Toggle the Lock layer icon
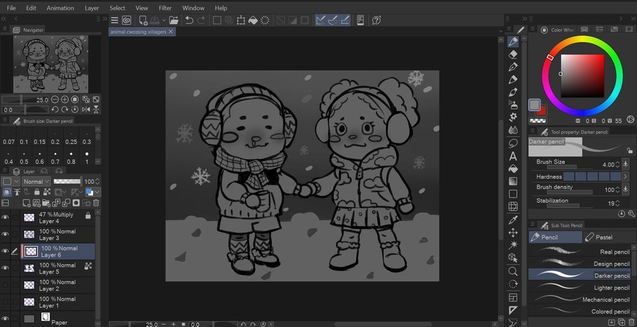The width and height of the screenshot is (637, 327). (37, 192)
